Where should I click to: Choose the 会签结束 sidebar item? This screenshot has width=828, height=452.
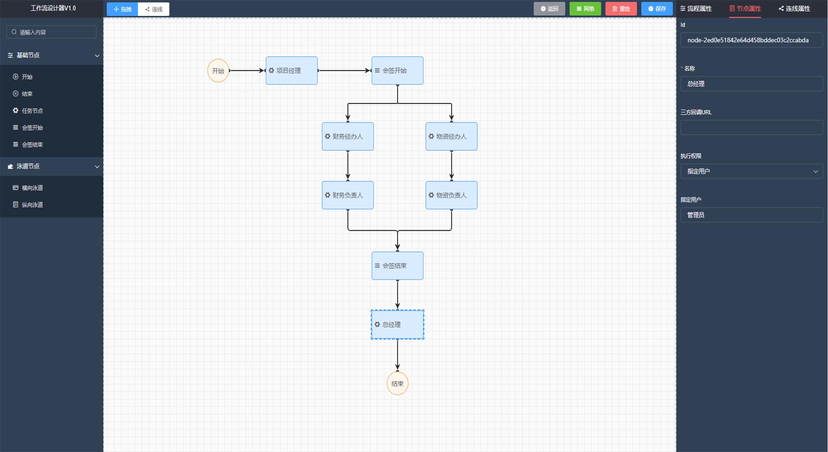[x=32, y=144]
